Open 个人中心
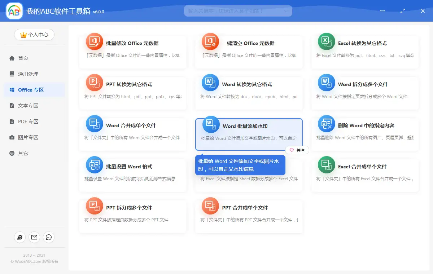This screenshot has height=274, width=433. 34,35
